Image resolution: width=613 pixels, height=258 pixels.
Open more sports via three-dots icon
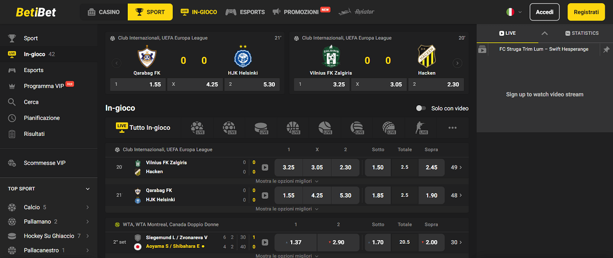(x=452, y=128)
